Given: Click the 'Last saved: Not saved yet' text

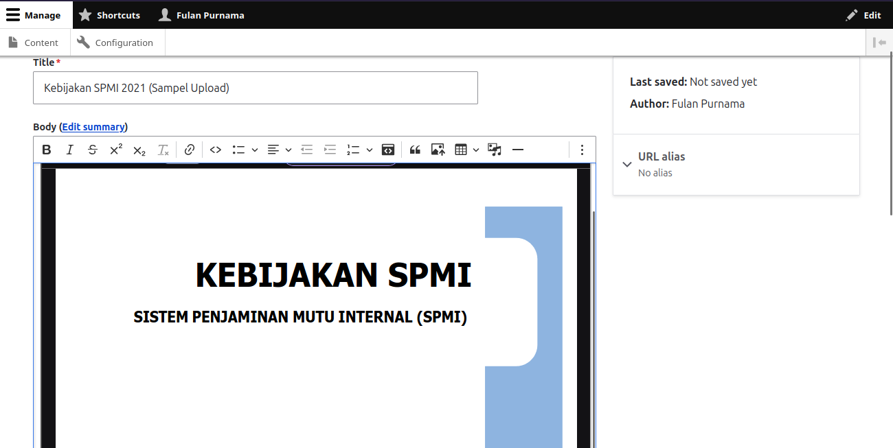Looking at the screenshot, I should tap(693, 82).
